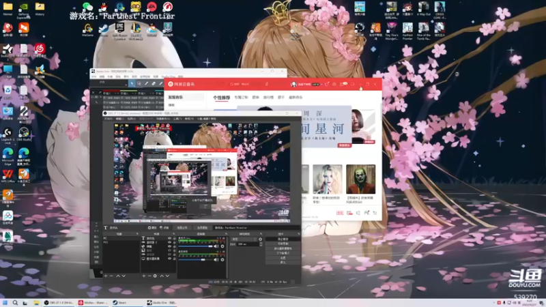Open the Microsoft Edge desktop shortcut
Screen dimensions: 546x307
[x=8, y=156]
